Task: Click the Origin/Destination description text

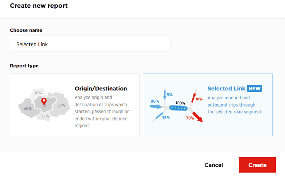Action: click(101, 112)
